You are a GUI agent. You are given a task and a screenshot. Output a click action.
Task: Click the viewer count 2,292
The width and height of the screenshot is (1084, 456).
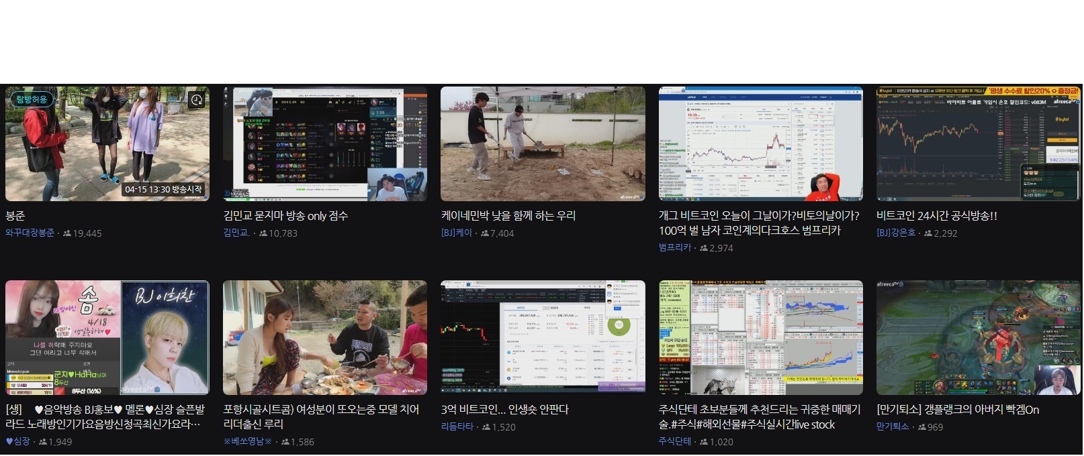pyautogui.click(x=946, y=233)
